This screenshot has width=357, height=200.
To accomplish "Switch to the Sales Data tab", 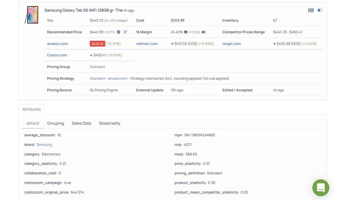I will tap(81, 123).
